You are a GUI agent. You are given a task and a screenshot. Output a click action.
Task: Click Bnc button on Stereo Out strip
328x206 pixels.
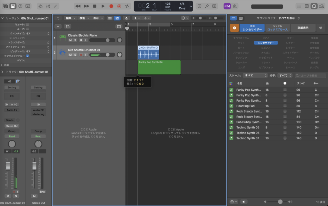point(42,192)
